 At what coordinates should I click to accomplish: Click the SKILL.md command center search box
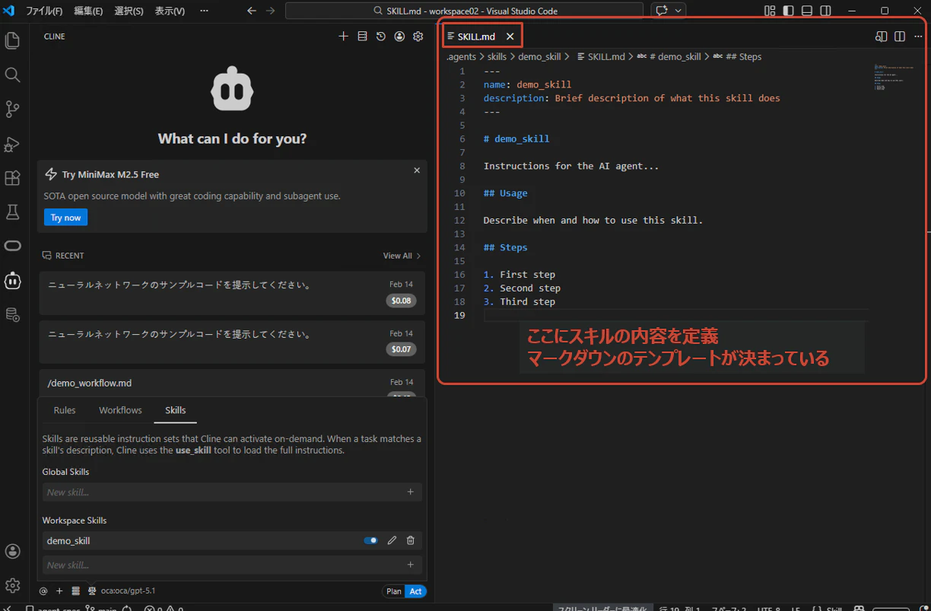(465, 11)
